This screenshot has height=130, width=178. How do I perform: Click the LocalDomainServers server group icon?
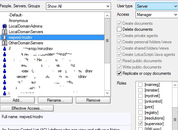click(x=5, y=32)
